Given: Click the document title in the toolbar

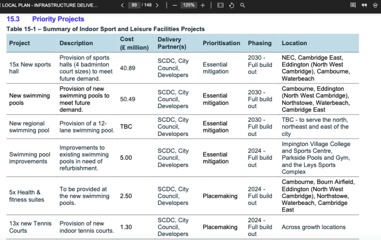Looking at the screenshot, I should (x=48, y=5).
